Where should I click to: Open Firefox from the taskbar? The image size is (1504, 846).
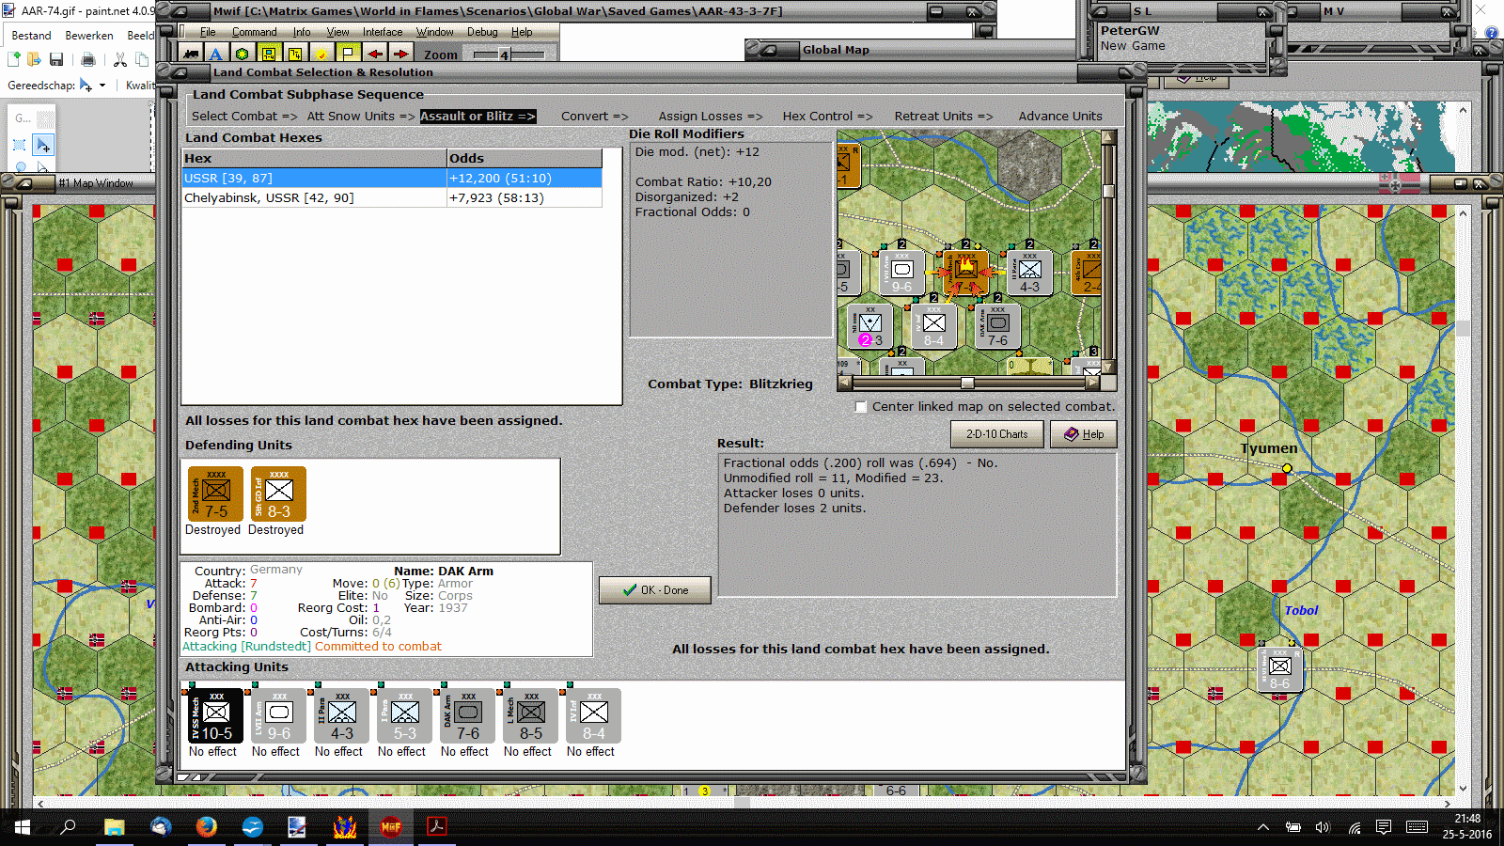206,826
